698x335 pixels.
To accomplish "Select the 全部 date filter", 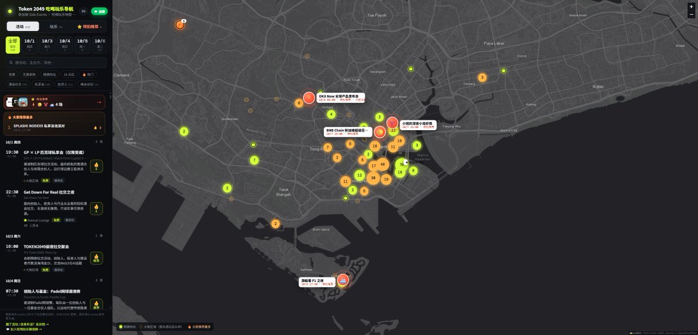I will tap(13, 45).
